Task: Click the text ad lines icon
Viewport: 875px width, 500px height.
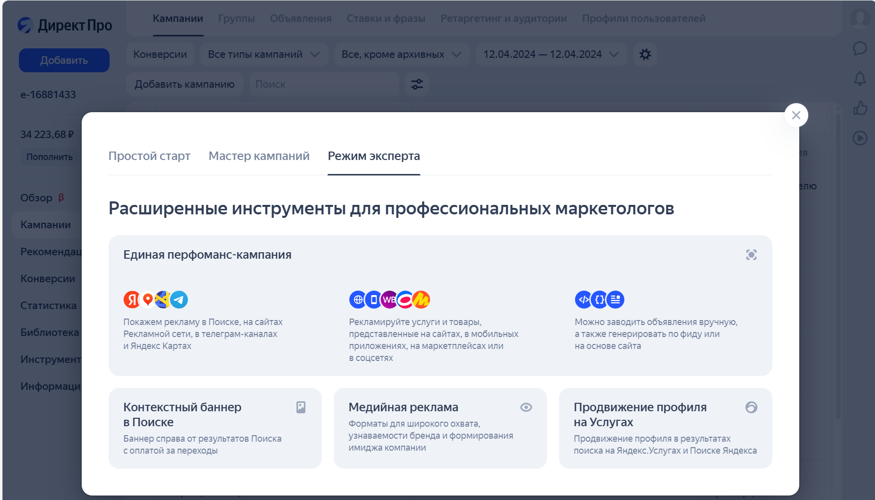Action: pyautogui.click(x=616, y=300)
